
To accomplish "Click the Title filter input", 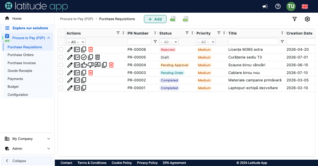I will point(253,42).
